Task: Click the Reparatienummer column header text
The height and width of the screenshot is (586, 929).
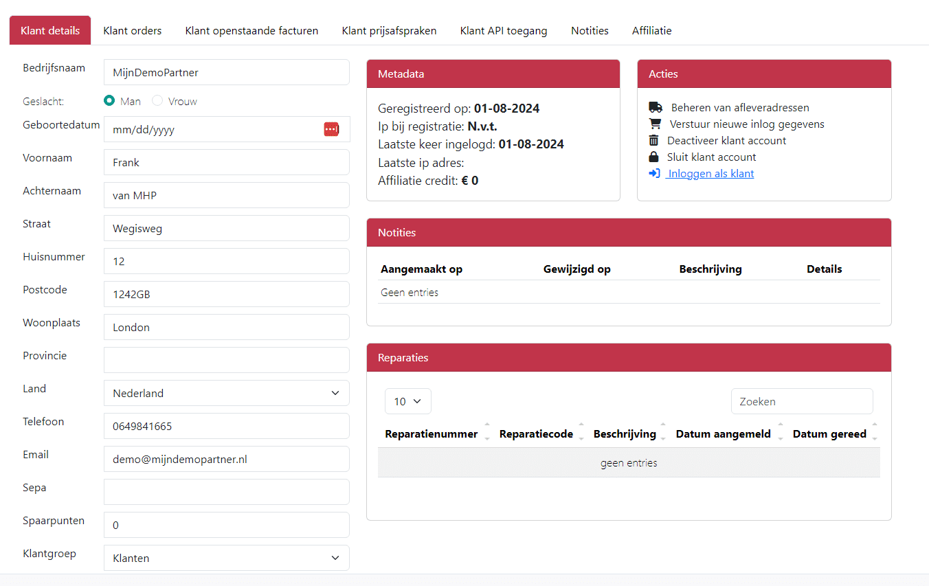Action: tap(432, 434)
